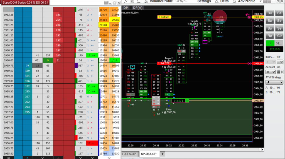Screen dimensions: 285x159
Task: Click the 1 Sell STP order label
Action: tap(164, 63)
